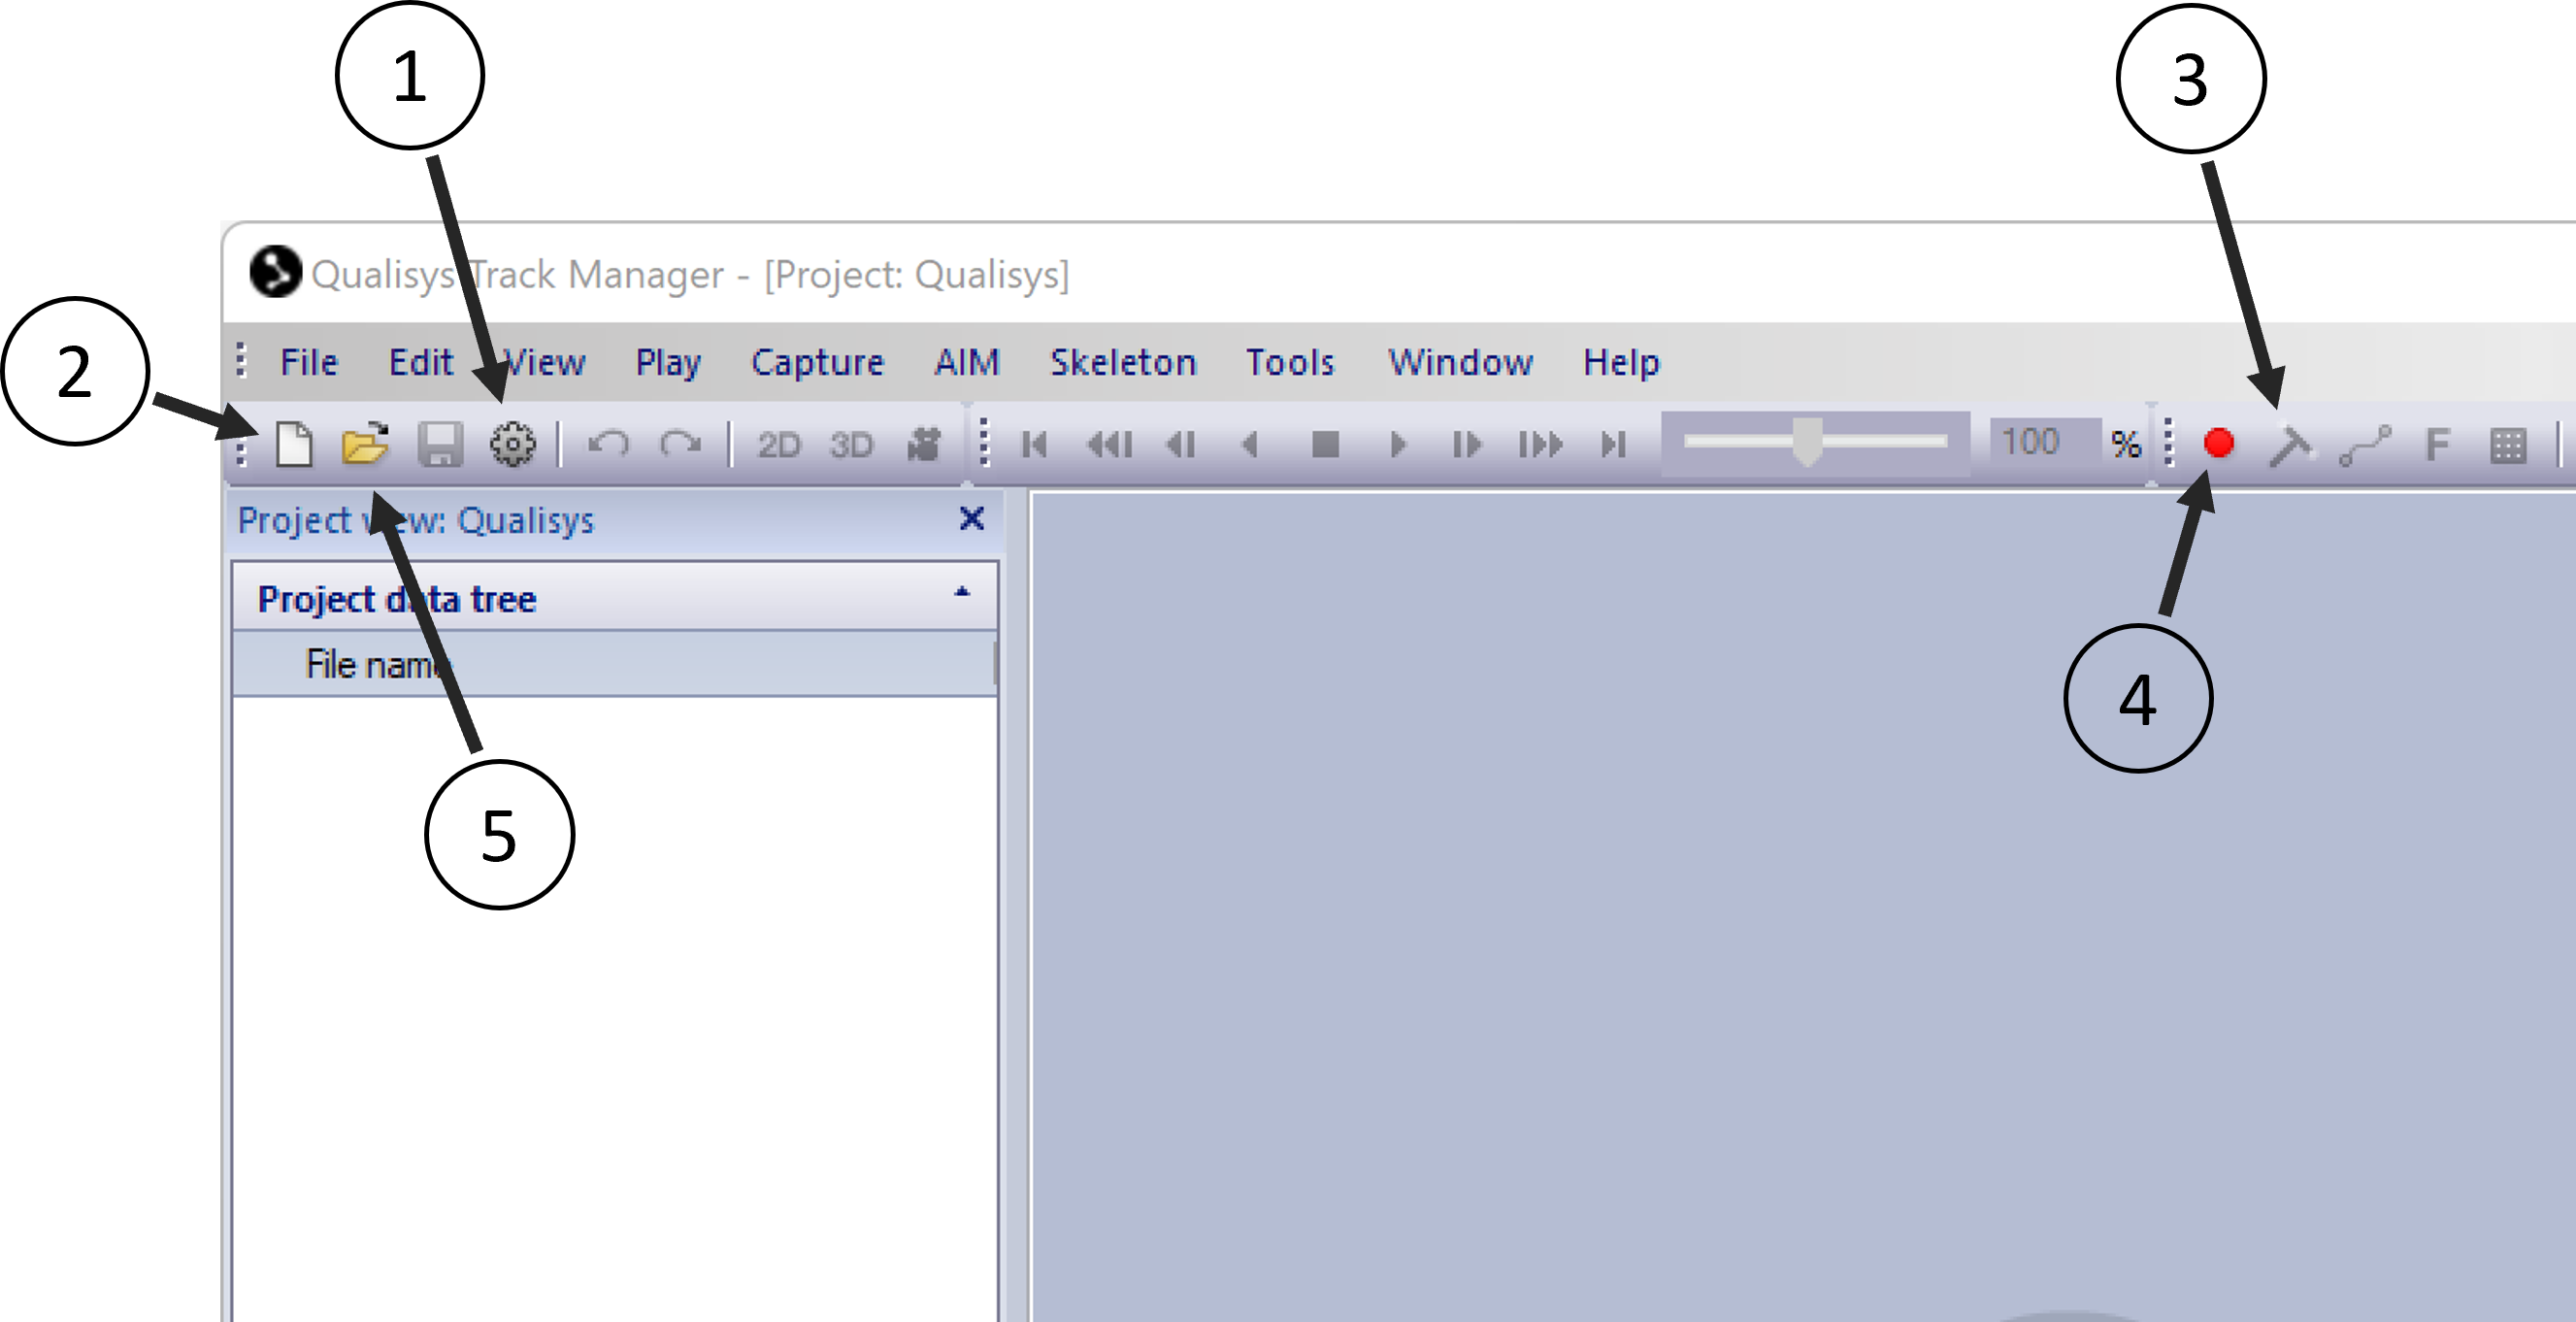The width and height of the screenshot is (2576, 1322).
Task: Open the AIM menu
Action: [966, 362]
